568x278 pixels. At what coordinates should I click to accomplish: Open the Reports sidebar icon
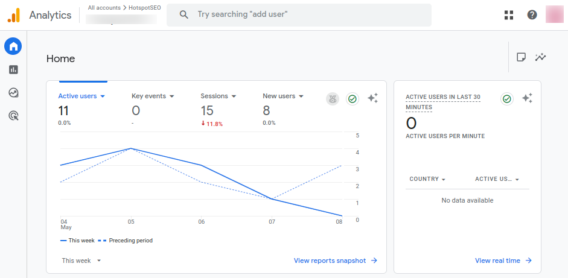coord(13,69)
